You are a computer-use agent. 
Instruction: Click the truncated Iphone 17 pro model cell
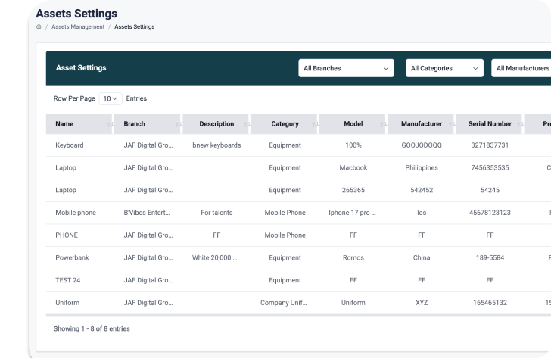pyautogui.click(x=353, y=213)
